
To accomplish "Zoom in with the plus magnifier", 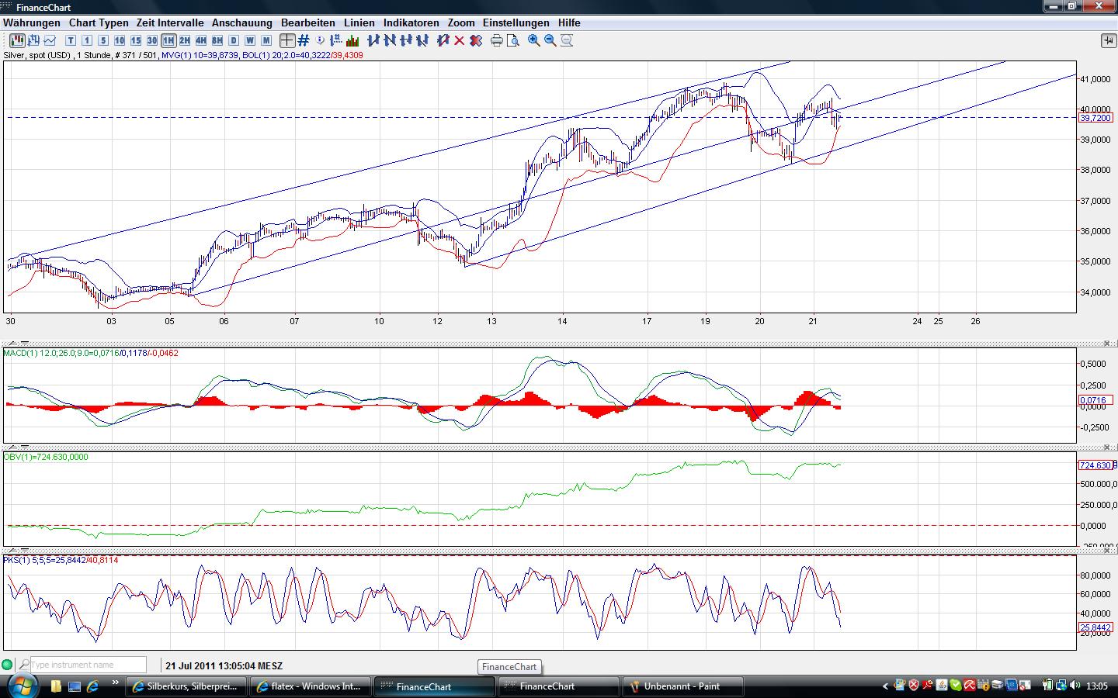I will 534,40.
